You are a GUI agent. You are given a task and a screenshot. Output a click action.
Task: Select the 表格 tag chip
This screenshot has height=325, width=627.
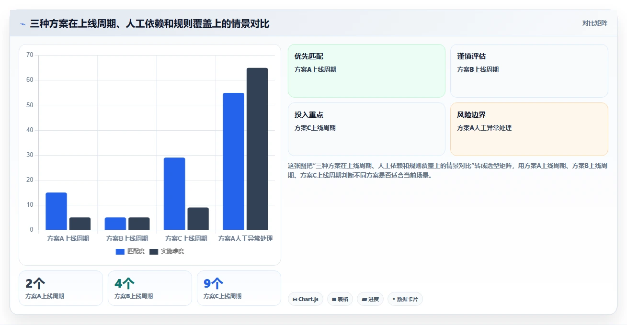340,299
